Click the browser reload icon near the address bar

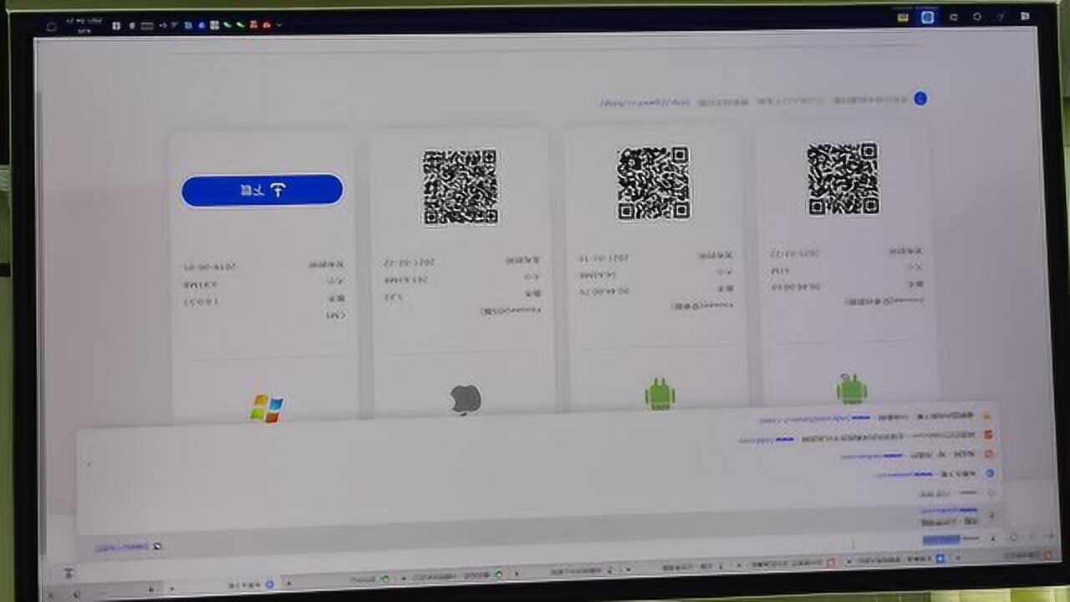pyautogui.click(x=1013, y=538)
